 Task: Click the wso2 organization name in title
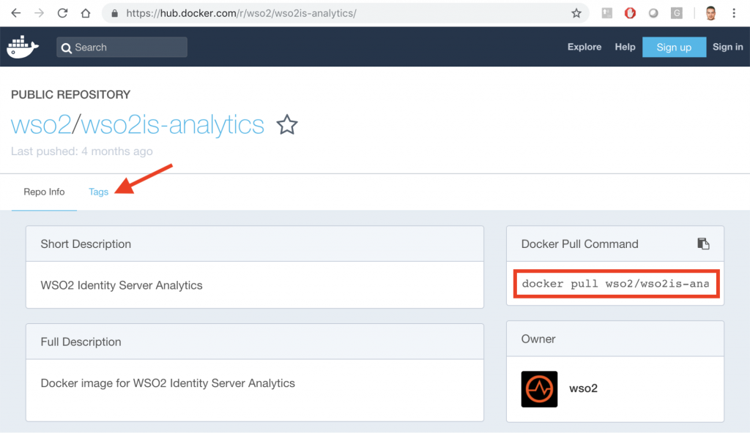pos(40,125)
